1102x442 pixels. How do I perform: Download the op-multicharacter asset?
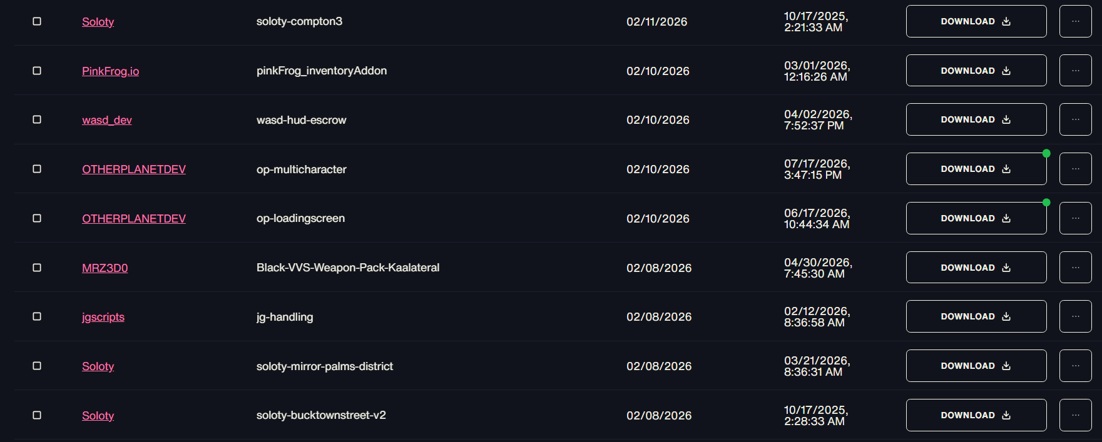(x=976, y=169)
